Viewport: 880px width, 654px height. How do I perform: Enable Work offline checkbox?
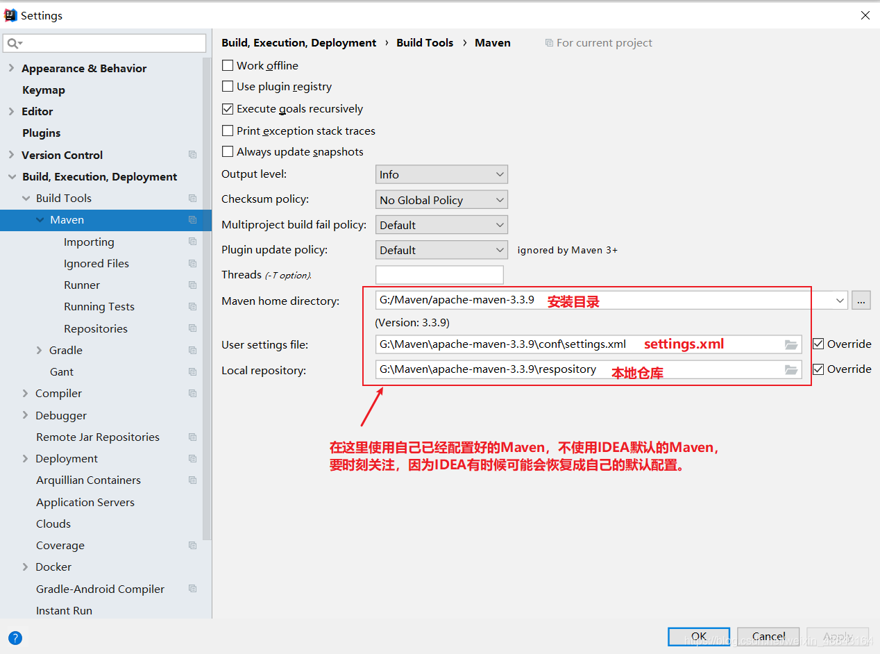pyautogui.click(x=227, y=65)
